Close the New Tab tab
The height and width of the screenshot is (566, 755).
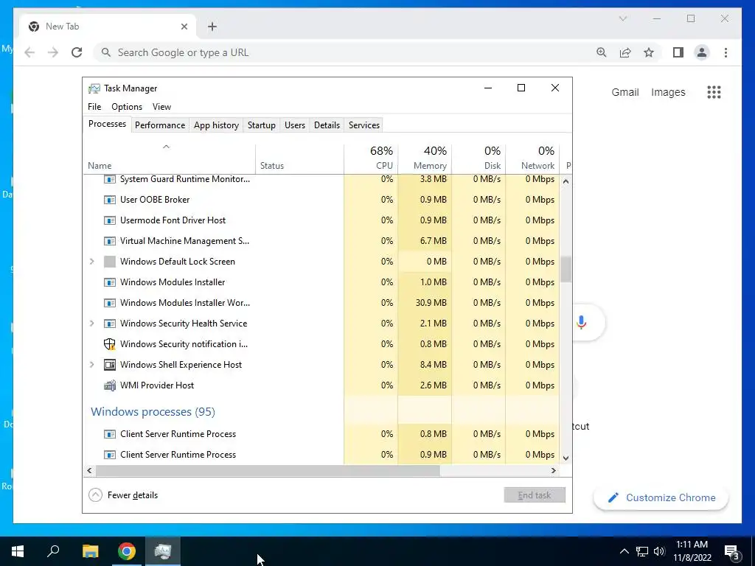[184, 27]
